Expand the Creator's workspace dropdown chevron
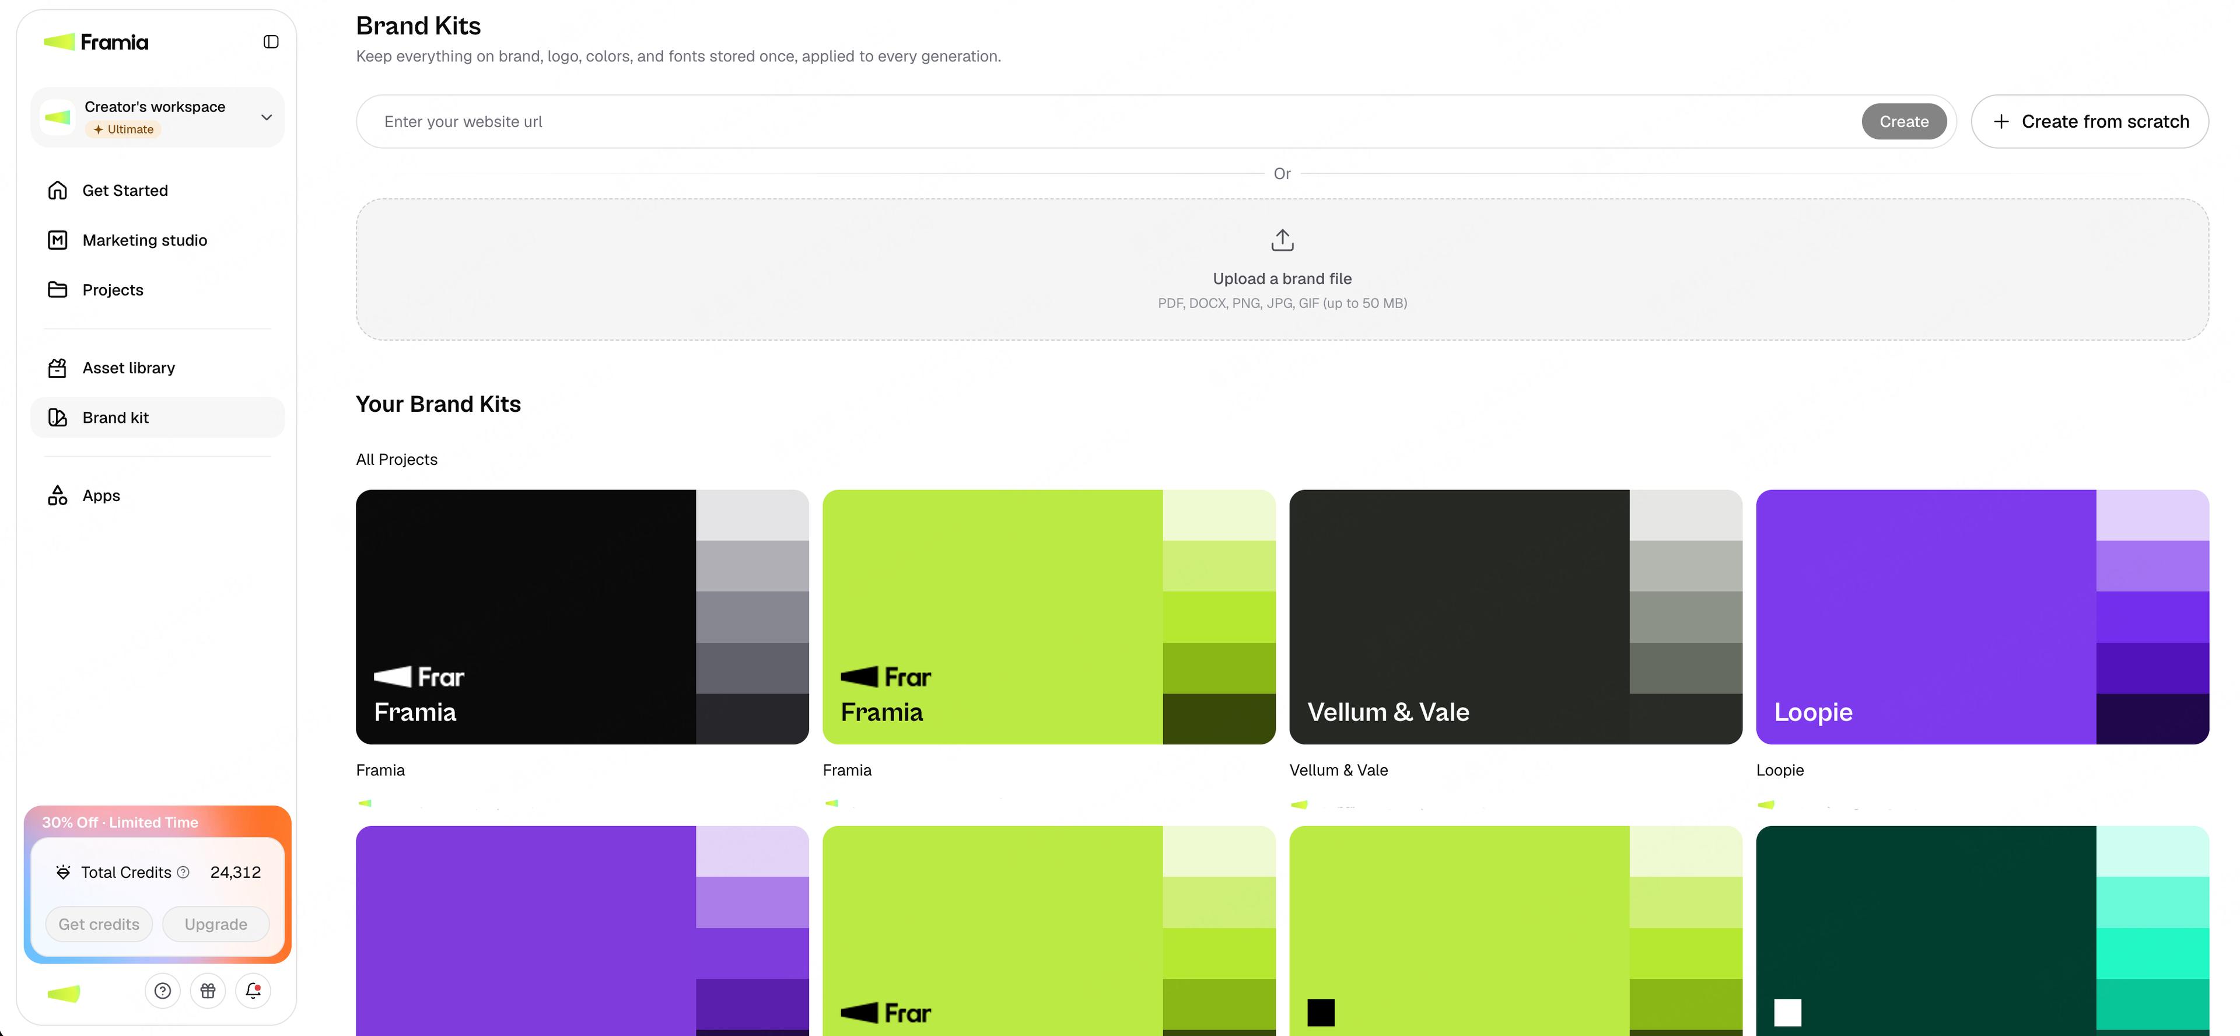2240x1036 pixels. 267,117
